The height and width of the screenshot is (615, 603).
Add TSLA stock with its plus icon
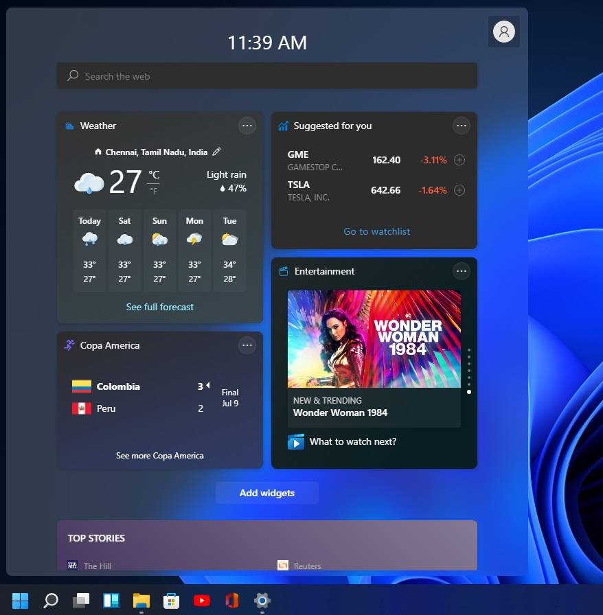point(460,190)
